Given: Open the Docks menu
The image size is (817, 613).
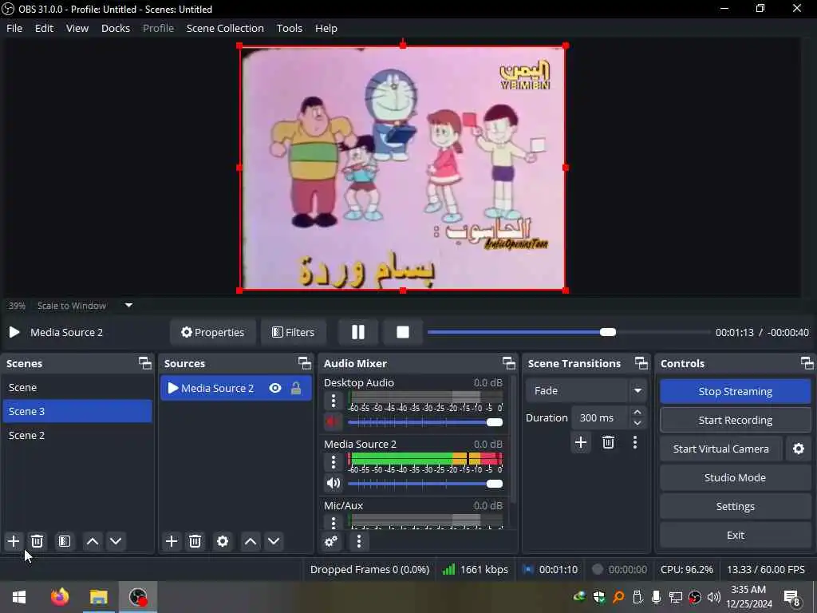Looking at the screenshot, I should 116,28.
